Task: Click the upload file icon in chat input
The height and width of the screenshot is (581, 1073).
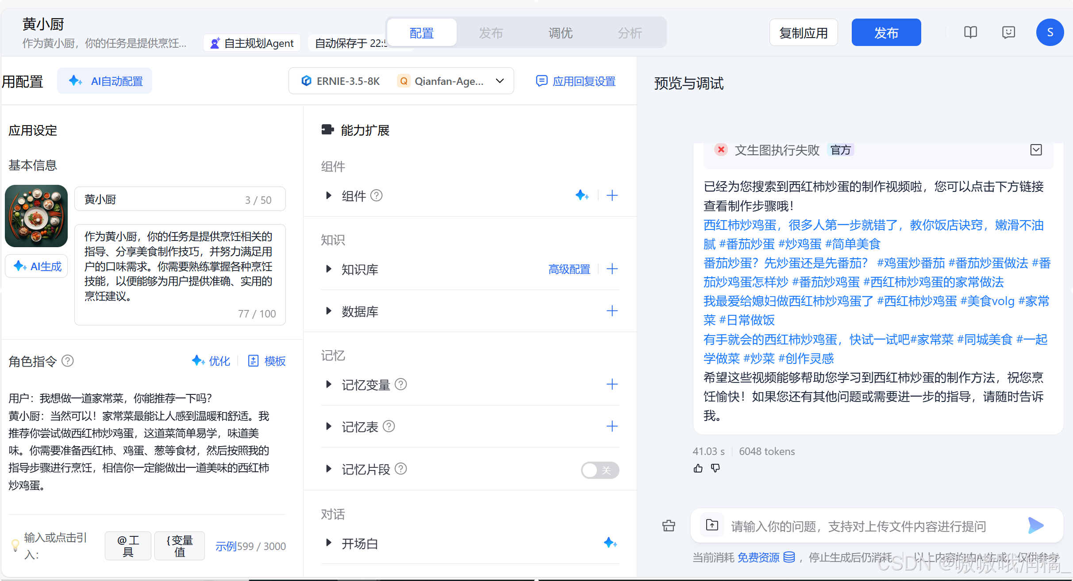Action: [712, 525]
